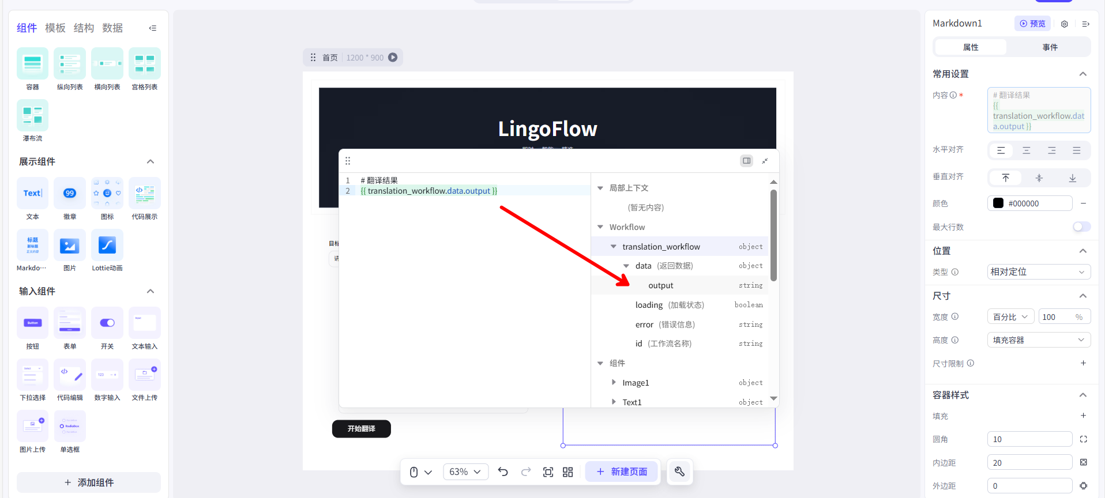1105x498 pixels.
Task: Click the fit-to-screen icon in bottom toolbar
Action: pos(548,472)
